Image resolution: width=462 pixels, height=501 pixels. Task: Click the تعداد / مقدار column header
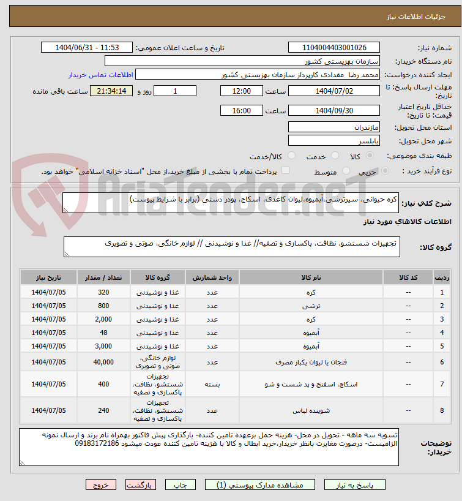(x=103, y=277)
